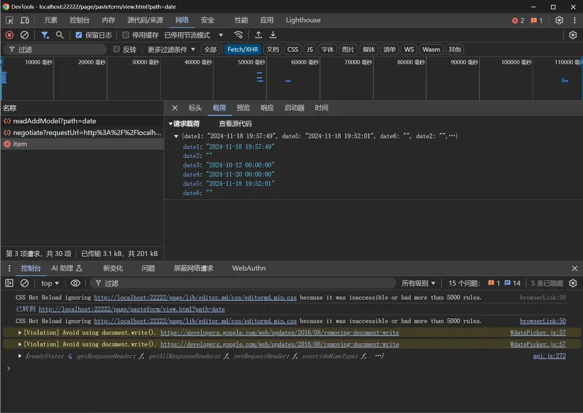Open network conditions wifi icon

click(x=238, y=35)
